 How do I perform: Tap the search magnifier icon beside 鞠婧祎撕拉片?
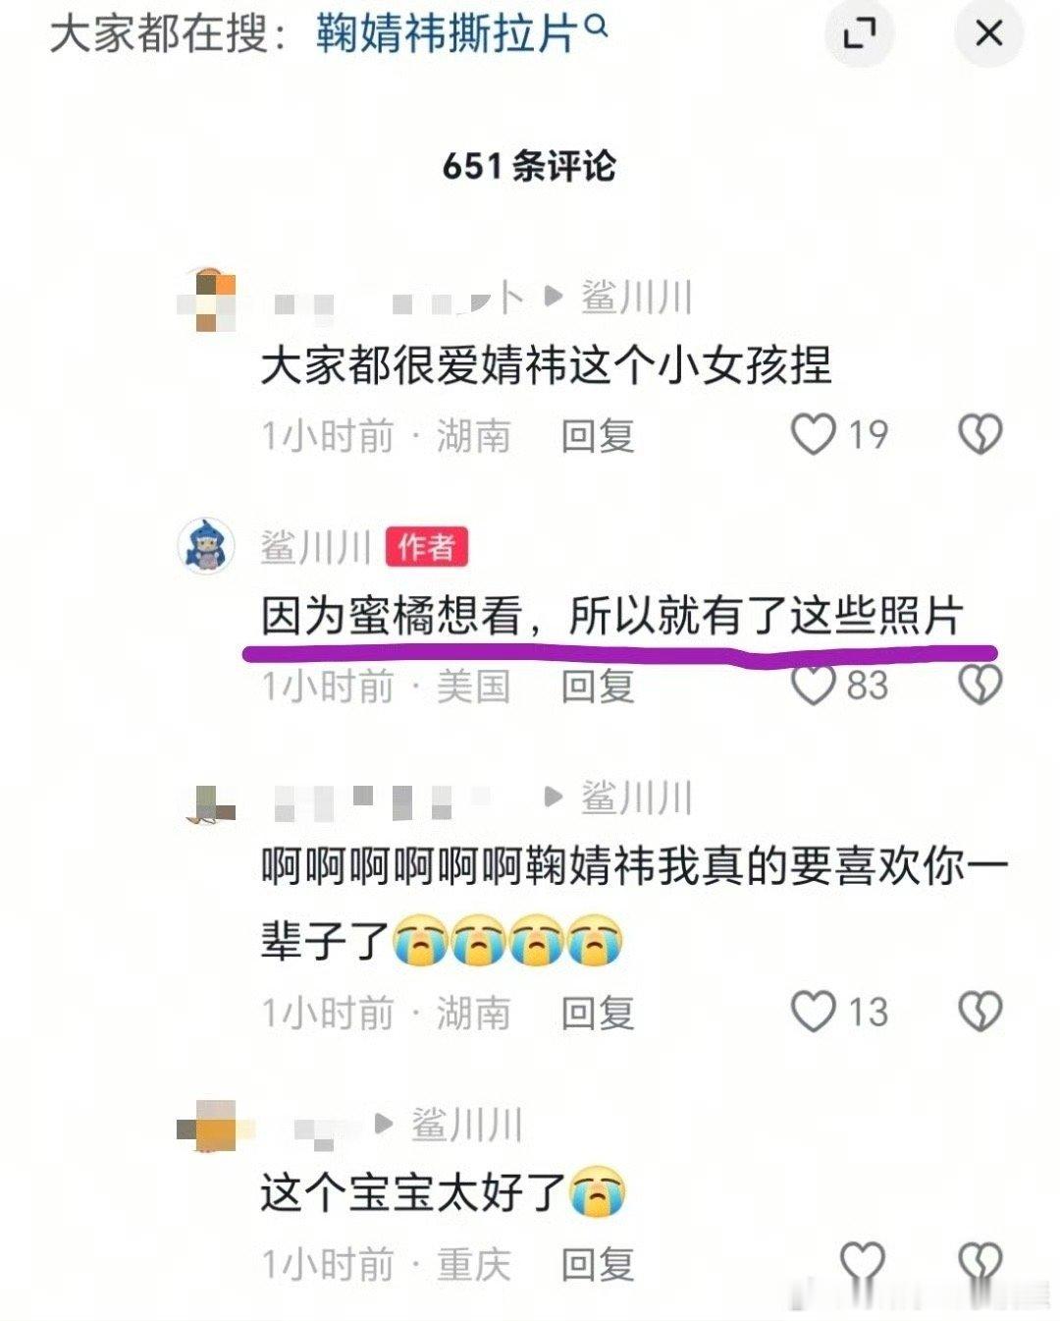[597, 28]
